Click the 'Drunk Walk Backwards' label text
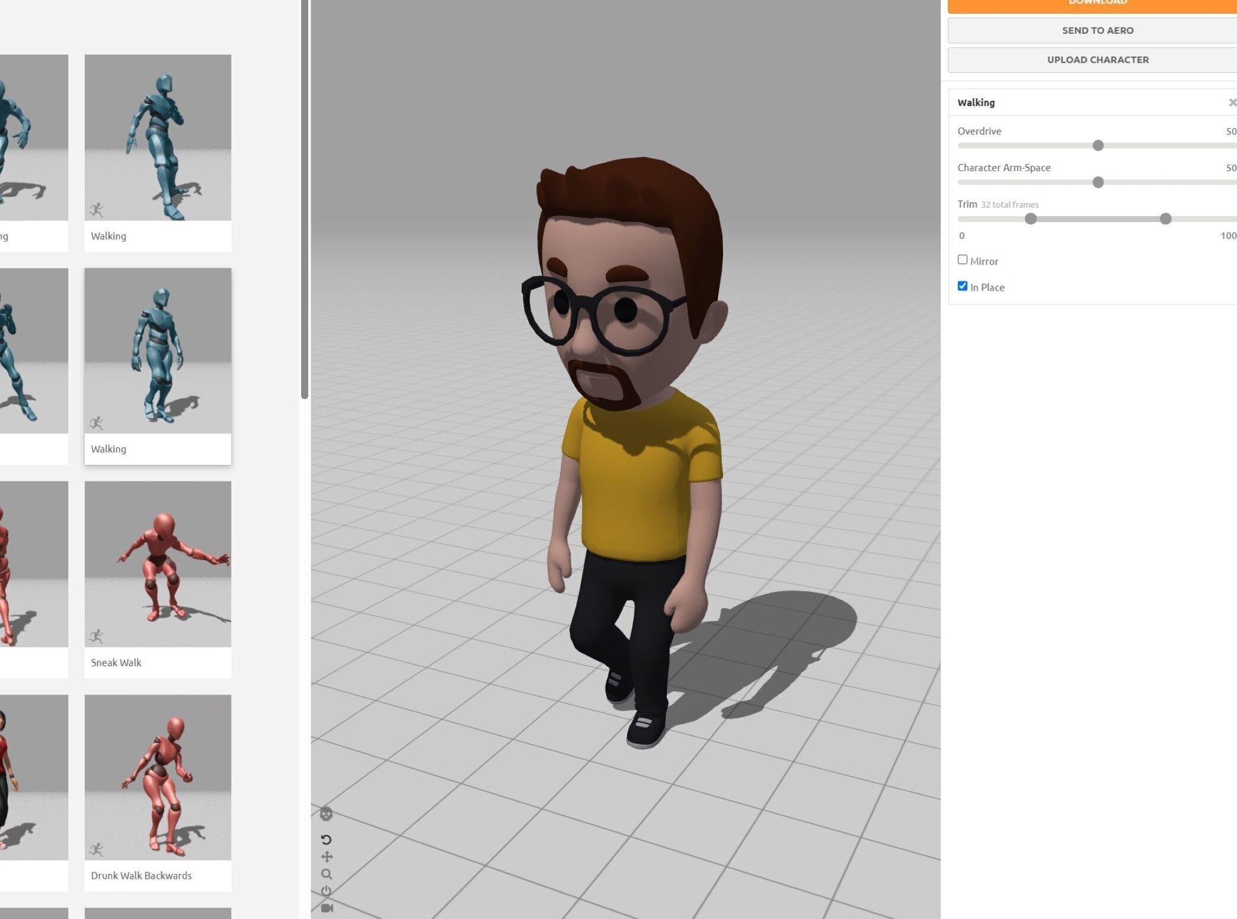Screen dimensions: 1237x919 (141, 876)
